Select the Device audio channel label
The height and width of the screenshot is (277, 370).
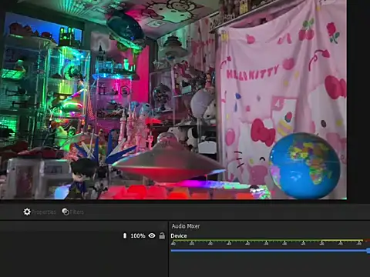coord(179,236)
